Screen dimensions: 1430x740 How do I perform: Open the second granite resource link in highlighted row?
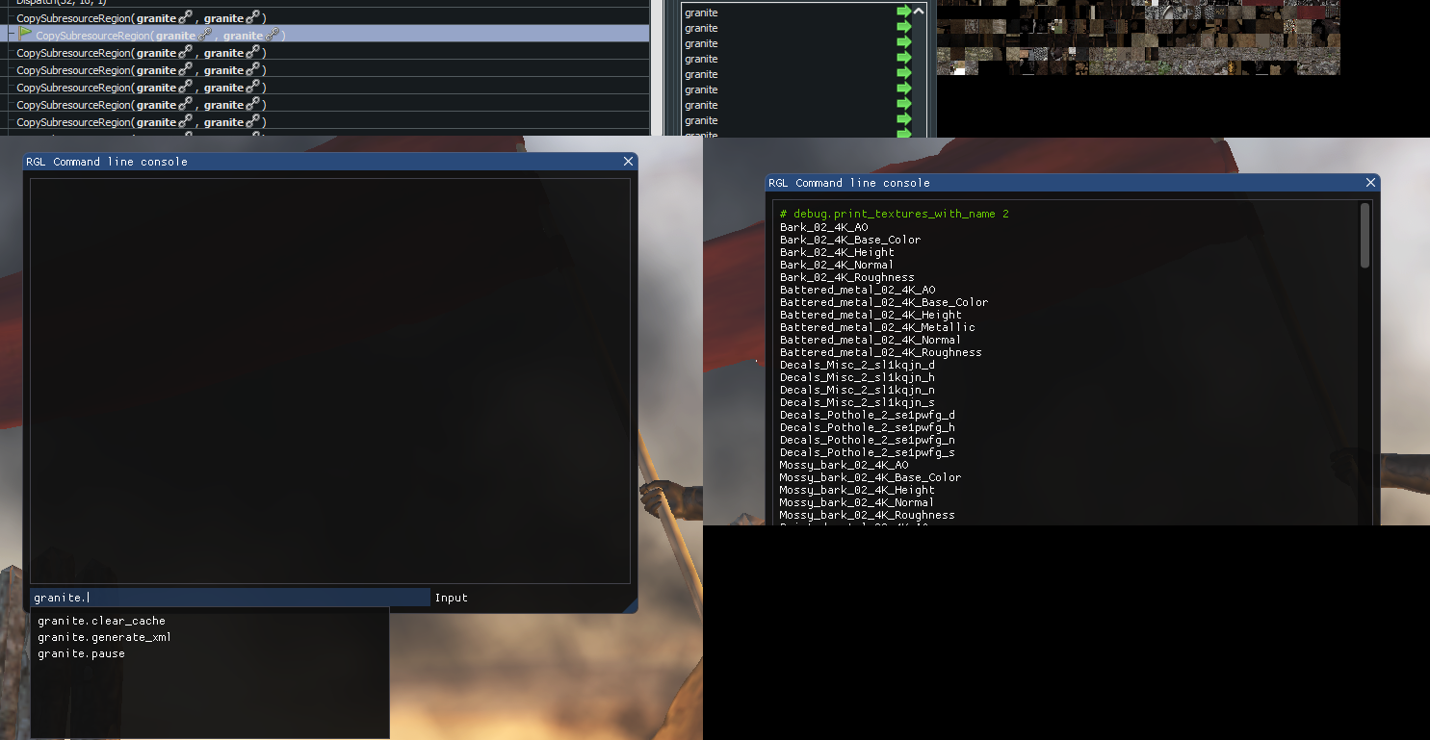[x=251, y=36]
